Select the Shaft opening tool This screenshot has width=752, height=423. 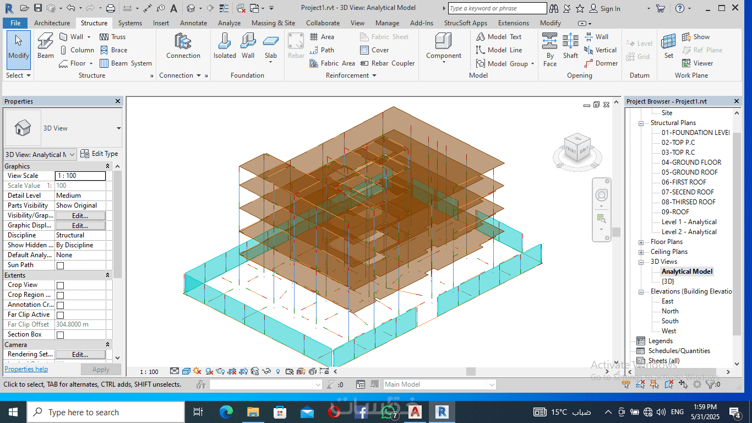coord(570,46)
